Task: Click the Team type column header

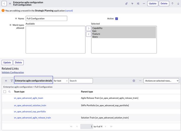Action: [x=19, y=92]
